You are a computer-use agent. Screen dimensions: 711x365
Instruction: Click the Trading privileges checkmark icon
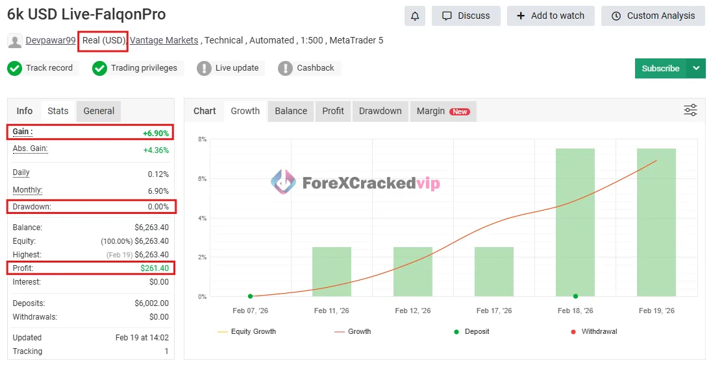click(99, 68)
